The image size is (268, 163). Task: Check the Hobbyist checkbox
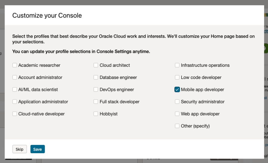tap(96, 114)
